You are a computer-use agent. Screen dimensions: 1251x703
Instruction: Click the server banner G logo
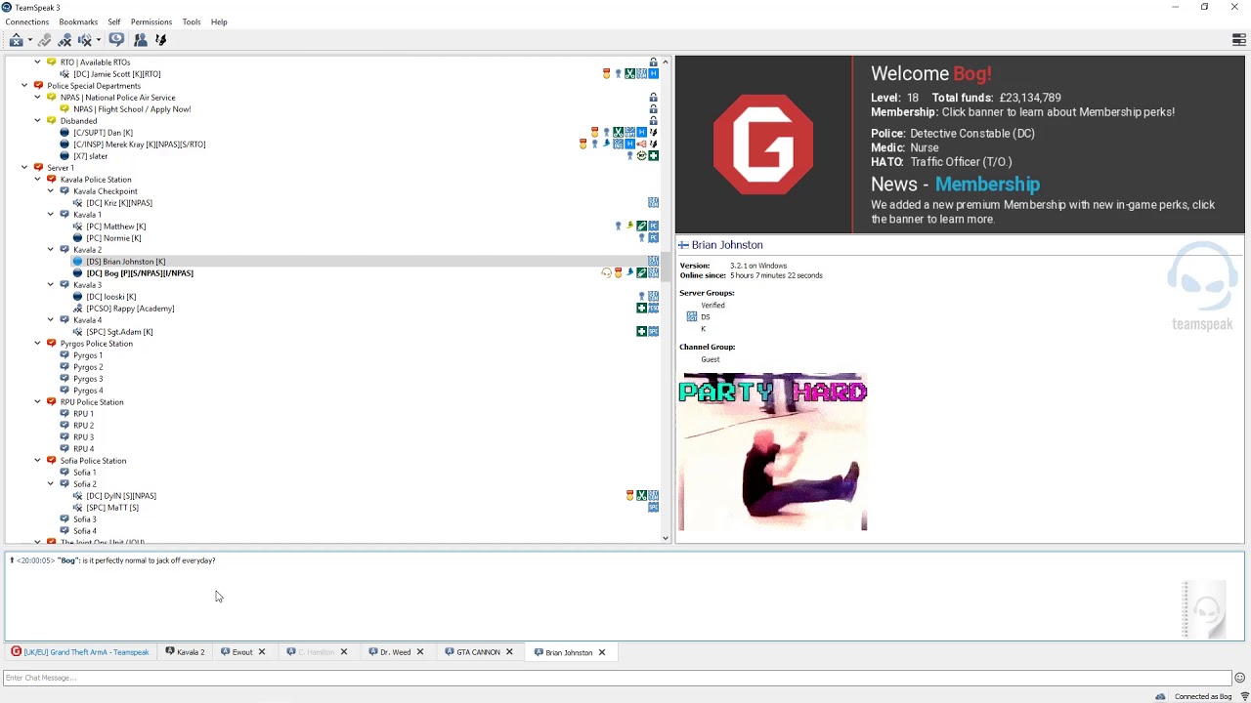coord(763,145)
